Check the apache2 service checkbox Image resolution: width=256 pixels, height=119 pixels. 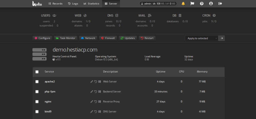(x=37, y=81)
